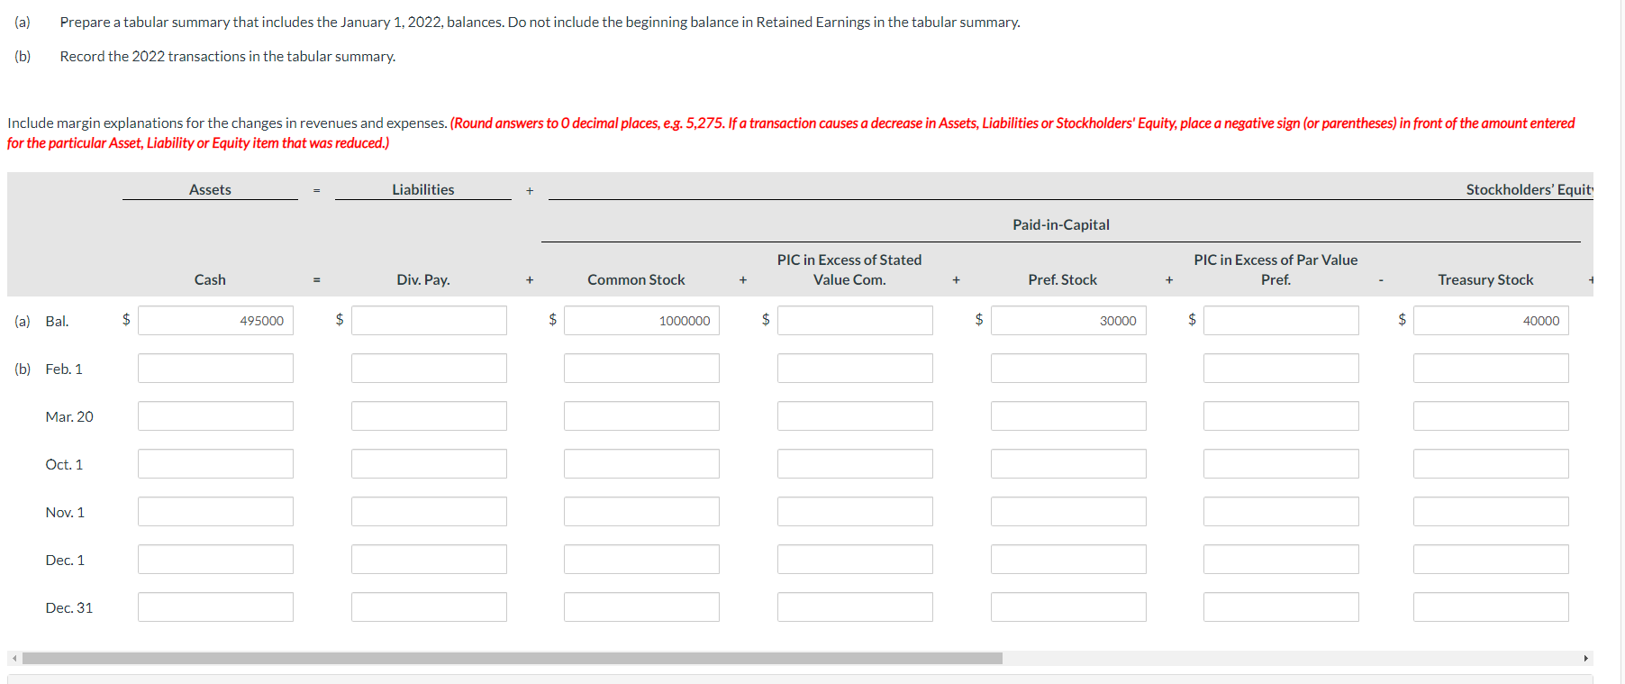Select PIC in Excess of Stated Value Bal. field

tap(855, 320)
